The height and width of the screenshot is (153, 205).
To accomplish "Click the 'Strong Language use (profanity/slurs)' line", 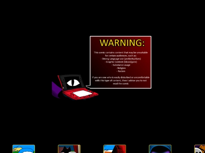I will tap(121, 59).
